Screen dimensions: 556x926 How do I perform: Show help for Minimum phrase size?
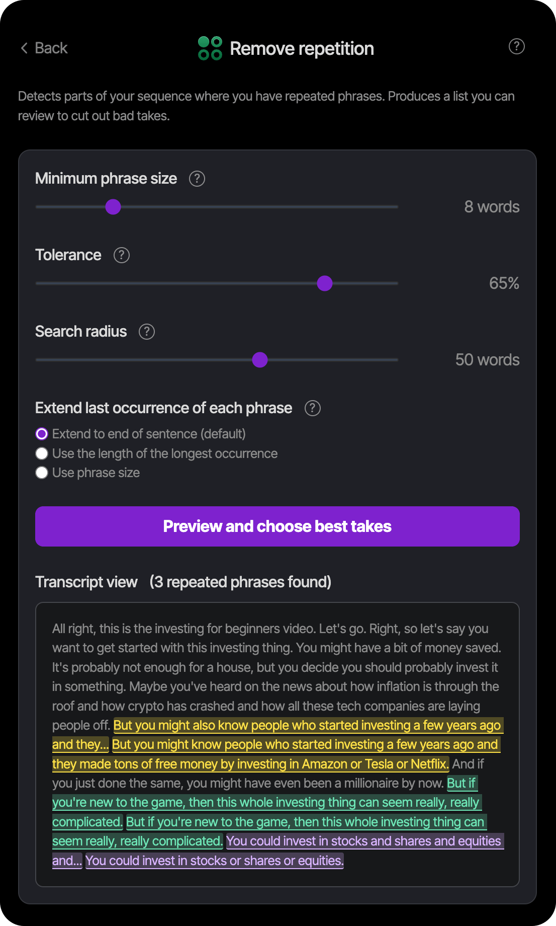point(197,179)
